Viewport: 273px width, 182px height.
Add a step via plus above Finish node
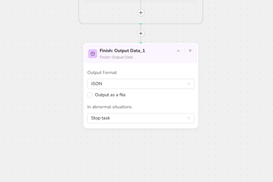click(x=141, y=33)
